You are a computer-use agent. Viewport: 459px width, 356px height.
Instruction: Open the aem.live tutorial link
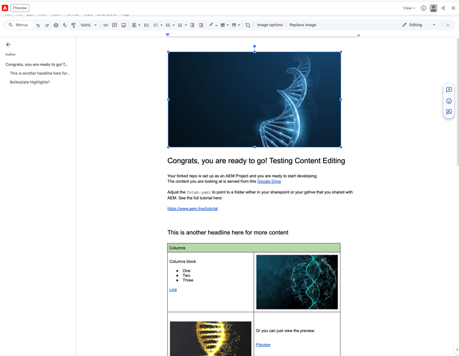pyautogui.click(x=192, y=209)
